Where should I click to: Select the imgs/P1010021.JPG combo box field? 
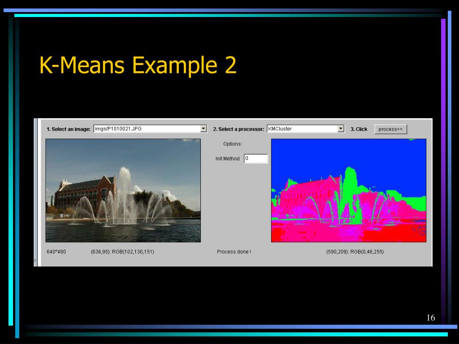(x=150, y=129)
